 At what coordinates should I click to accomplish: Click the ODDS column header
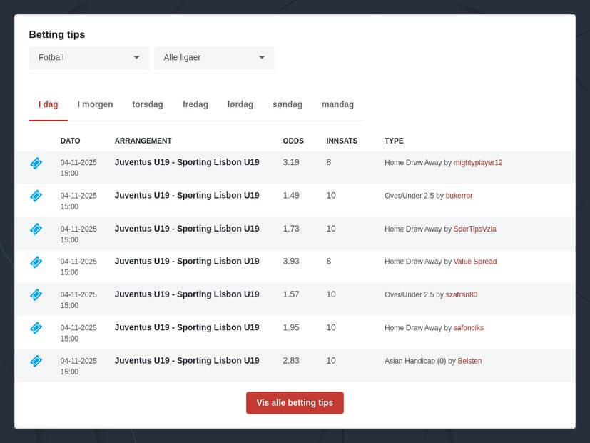292,141
